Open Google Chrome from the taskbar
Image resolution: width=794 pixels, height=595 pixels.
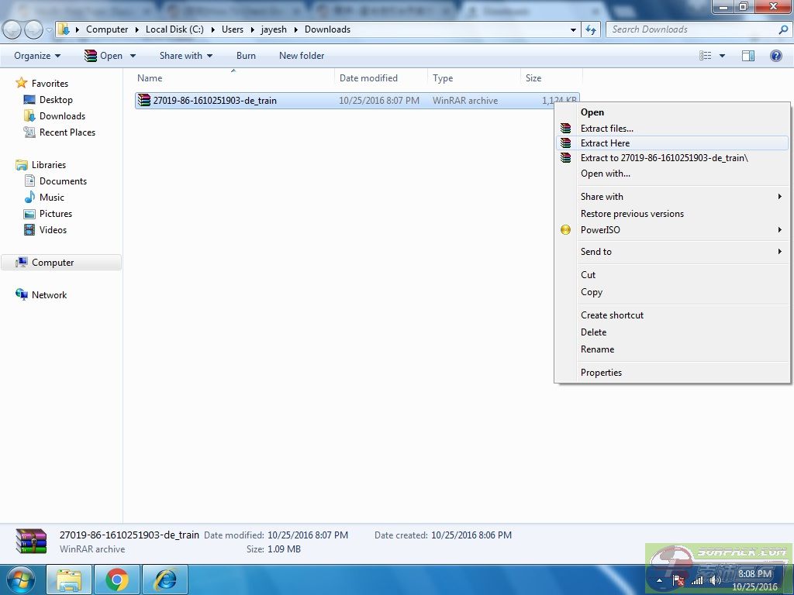[x=117, y=580]
